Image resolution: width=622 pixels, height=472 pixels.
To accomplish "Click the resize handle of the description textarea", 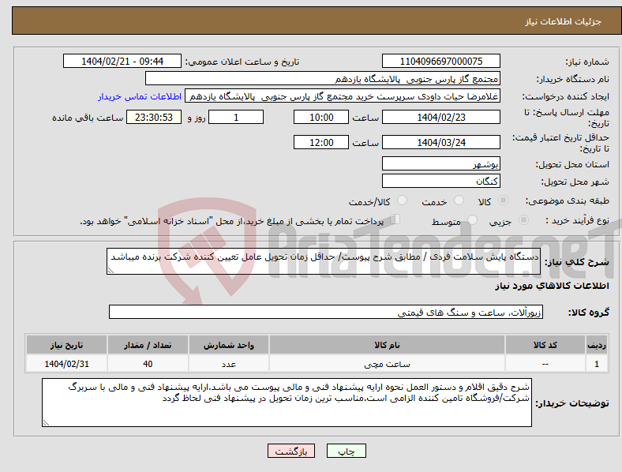I will coord(111,271).
